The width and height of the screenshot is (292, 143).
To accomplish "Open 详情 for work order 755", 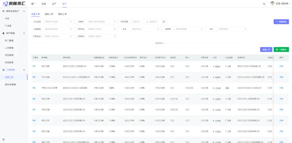I will (281, 77).
